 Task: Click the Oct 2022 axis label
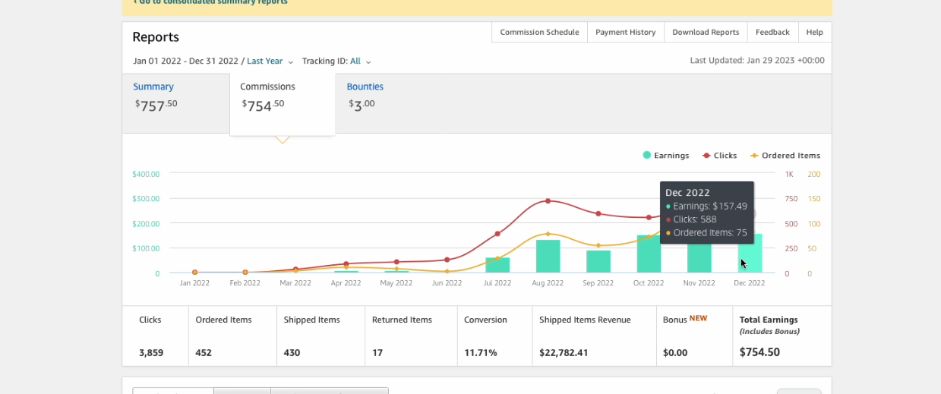pyautogui.click(x=649, y=283)
